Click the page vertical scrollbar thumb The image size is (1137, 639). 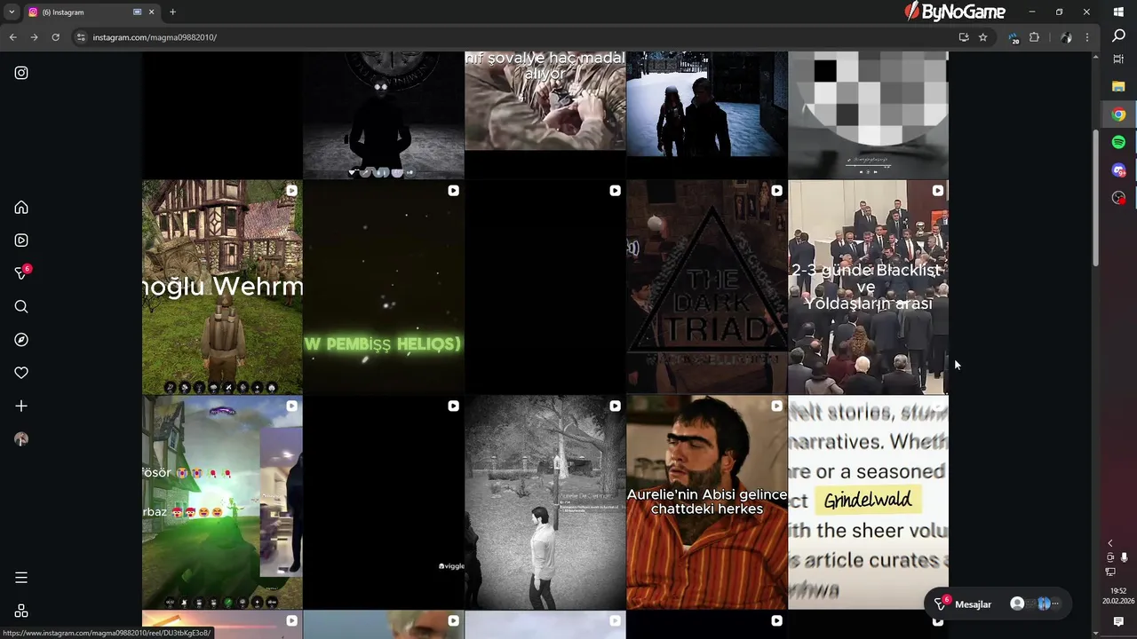tap(1095, 198)
